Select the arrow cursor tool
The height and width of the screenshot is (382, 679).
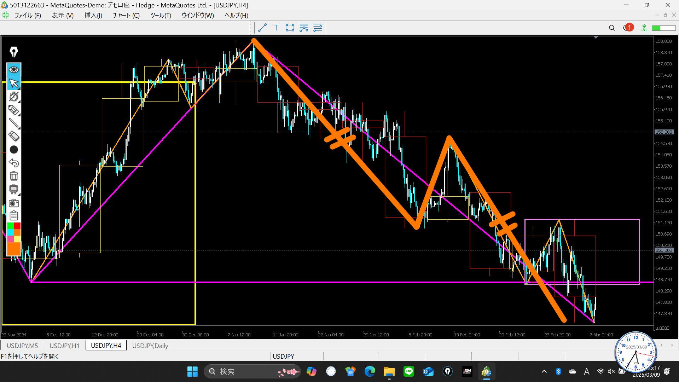(14, 83)
